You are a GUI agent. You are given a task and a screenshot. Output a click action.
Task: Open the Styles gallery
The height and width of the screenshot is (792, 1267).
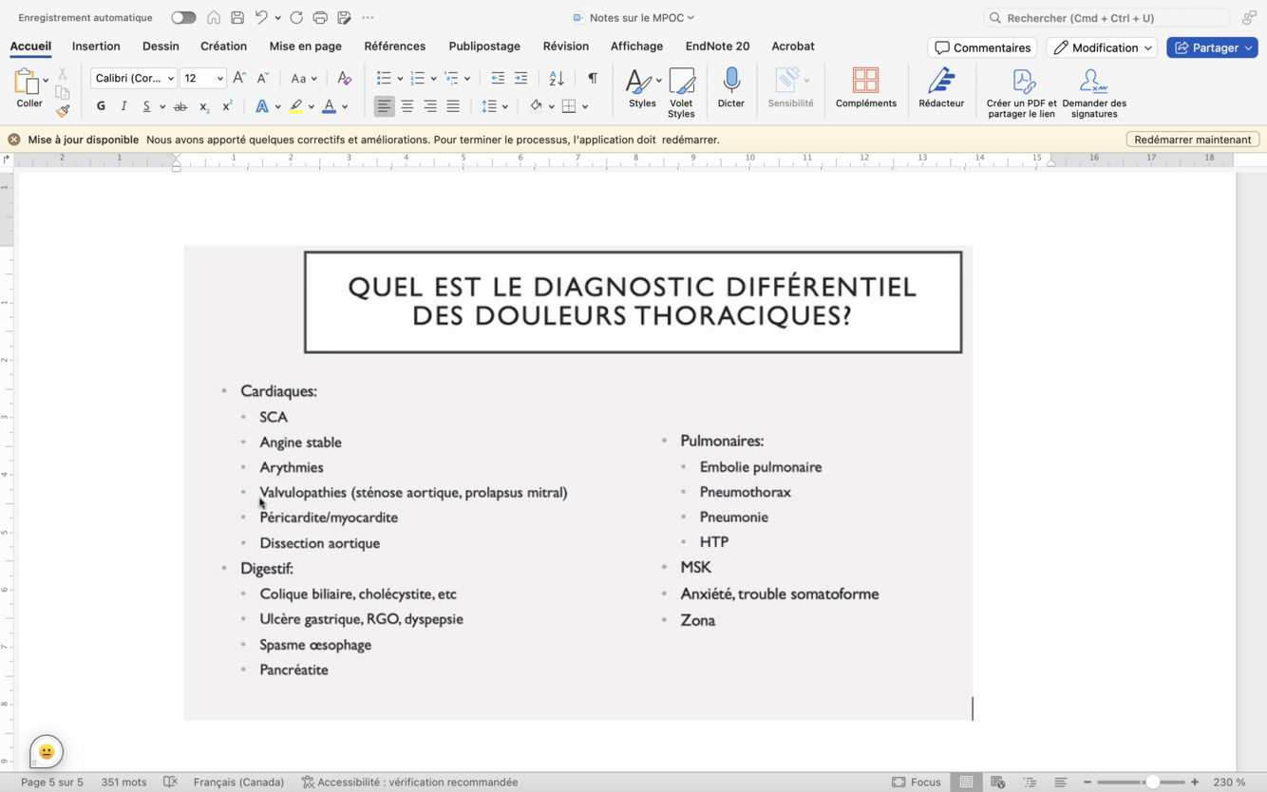point(643,87)
